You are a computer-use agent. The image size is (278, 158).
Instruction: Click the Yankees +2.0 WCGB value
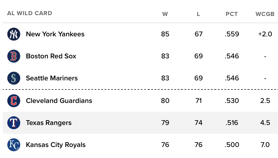tap(265, 34)
